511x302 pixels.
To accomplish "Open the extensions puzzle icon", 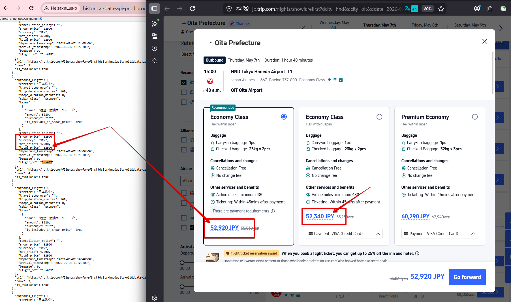I will [x=490, y=8].
